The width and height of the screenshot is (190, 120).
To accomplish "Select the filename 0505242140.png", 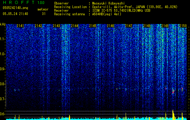I will click(x=15, y=8).
